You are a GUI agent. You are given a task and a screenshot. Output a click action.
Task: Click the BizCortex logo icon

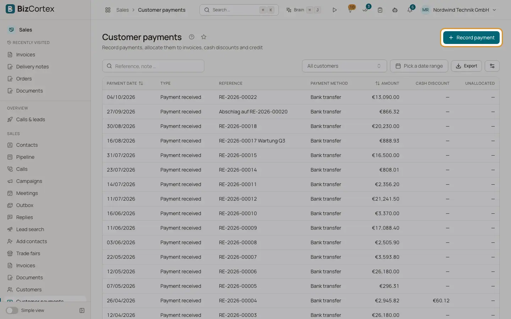tap(10, 9)
